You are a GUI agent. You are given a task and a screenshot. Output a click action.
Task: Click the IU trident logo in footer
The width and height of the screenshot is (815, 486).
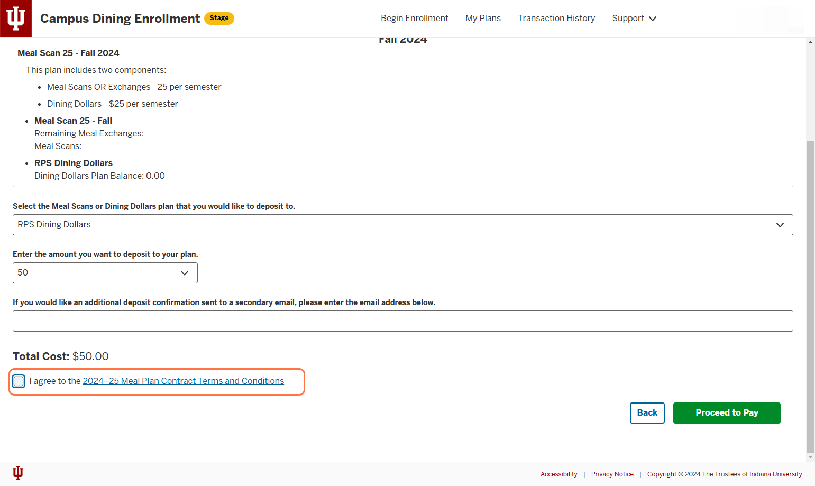tap(18, 473)
